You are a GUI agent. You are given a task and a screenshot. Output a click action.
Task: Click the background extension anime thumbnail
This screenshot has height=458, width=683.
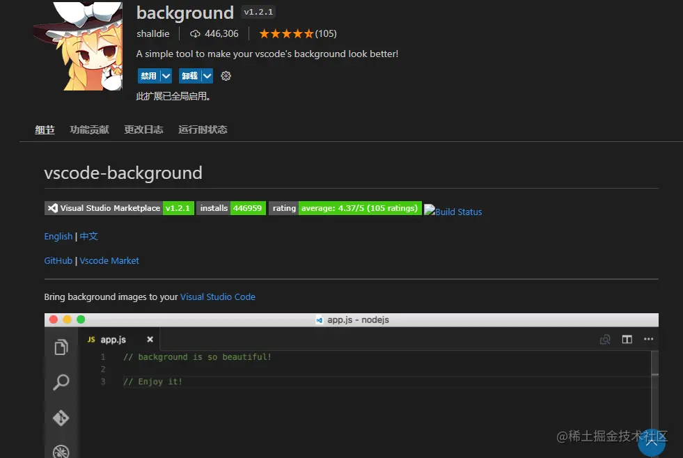[x=79, y=46]
